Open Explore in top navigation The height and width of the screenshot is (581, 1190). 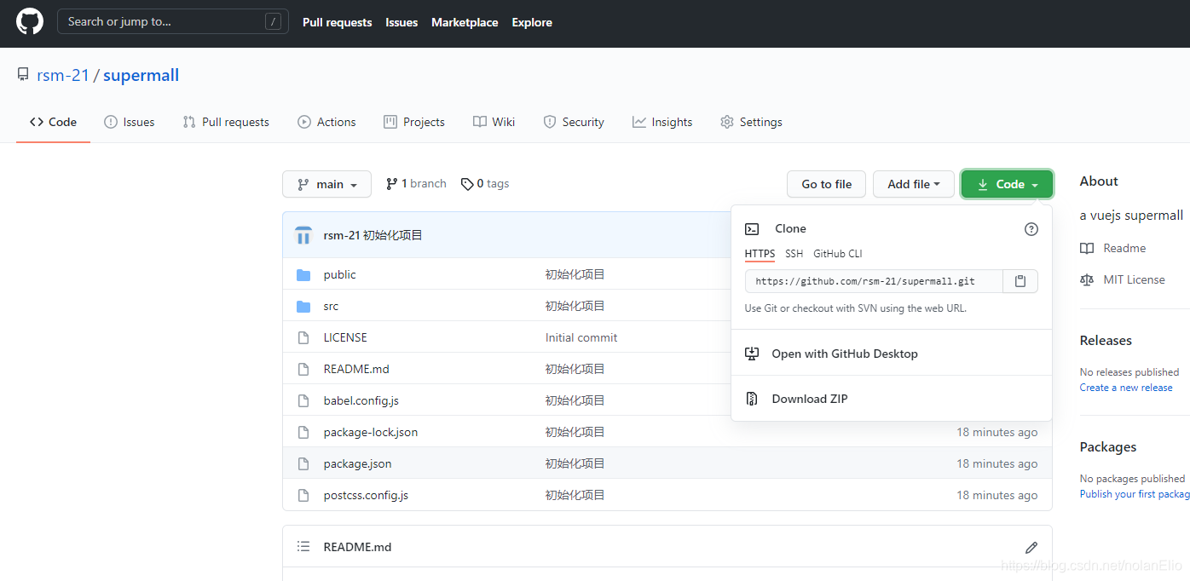point(532,22)
